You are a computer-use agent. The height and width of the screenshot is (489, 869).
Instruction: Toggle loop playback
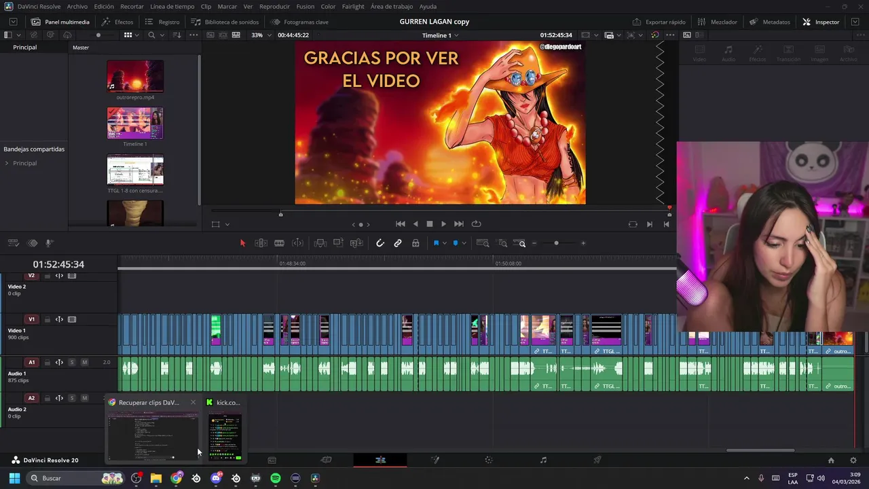476,224
